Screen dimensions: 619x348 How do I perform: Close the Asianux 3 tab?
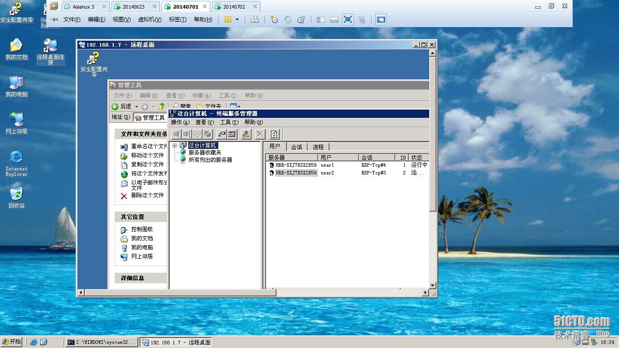pos(104,7)
